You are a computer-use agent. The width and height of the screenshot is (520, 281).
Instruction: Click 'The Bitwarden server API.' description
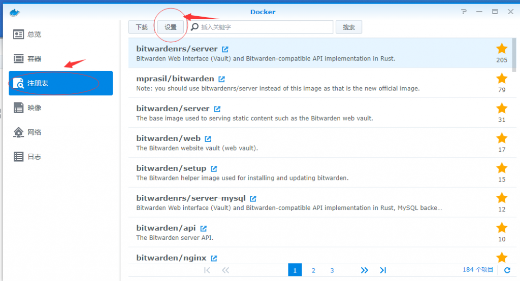[x=175, y=237]
